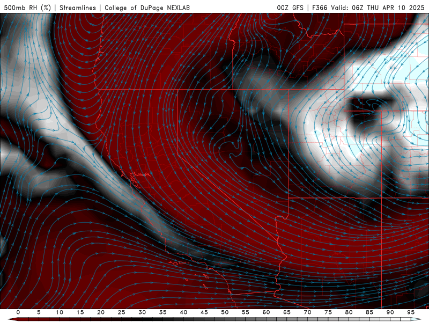Click the '5' label on color scale

[x=39, y=312]
